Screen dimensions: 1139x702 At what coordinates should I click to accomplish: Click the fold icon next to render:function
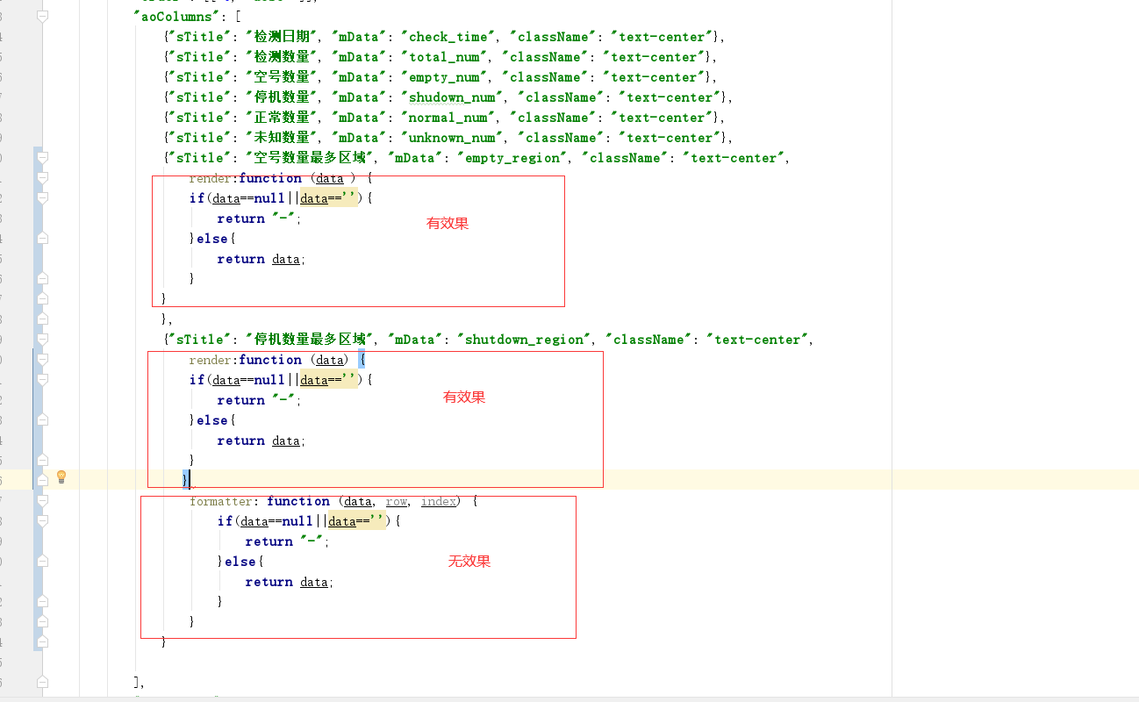click(x=42, y=179)
